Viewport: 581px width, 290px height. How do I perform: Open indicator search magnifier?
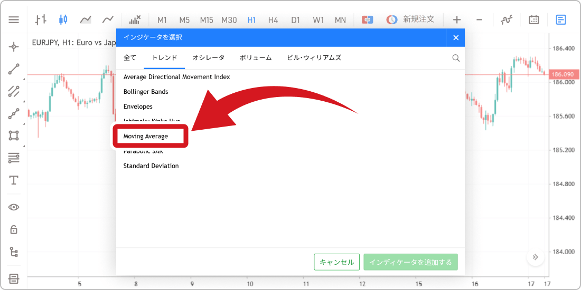456,58
